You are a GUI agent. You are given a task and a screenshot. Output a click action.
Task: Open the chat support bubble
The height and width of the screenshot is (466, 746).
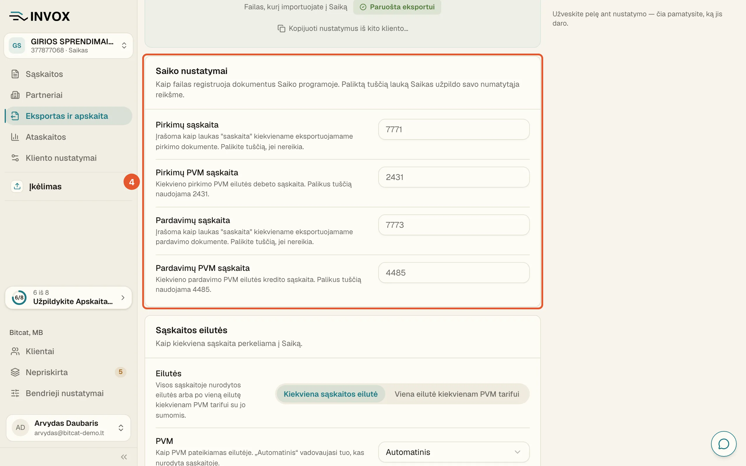(x=724, y=444)
